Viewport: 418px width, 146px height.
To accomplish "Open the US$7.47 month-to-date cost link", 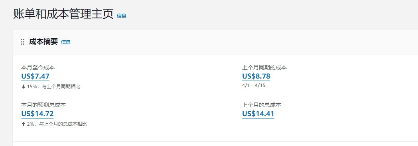I will pyautogui.click(x=35, y=77).
